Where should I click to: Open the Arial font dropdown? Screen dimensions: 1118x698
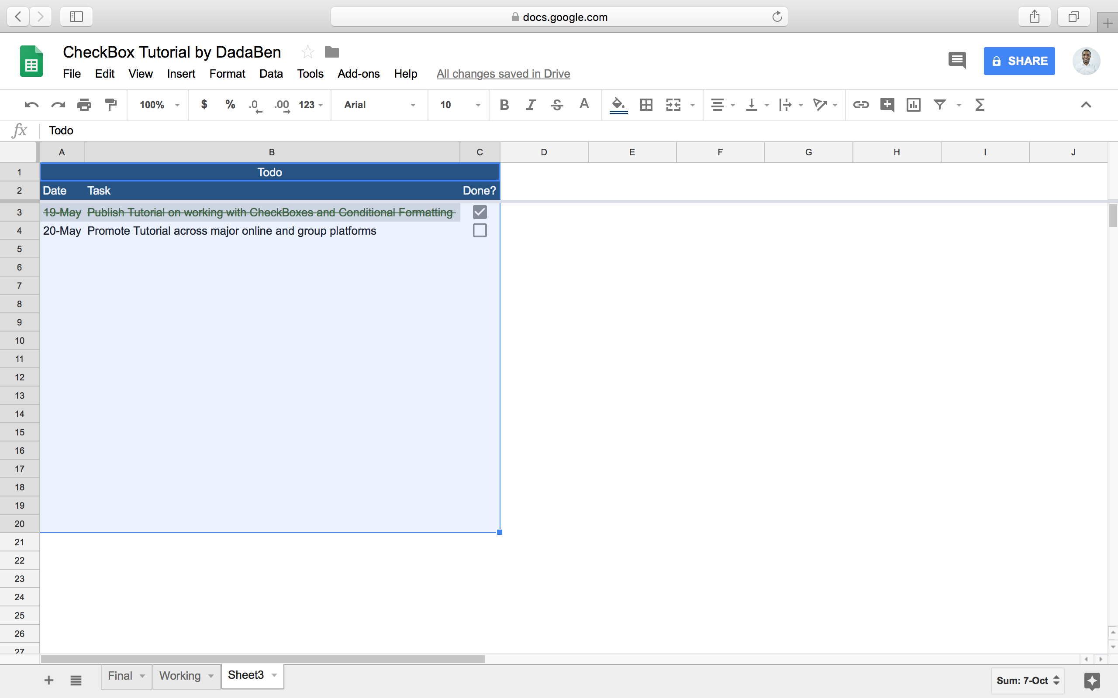379,105
